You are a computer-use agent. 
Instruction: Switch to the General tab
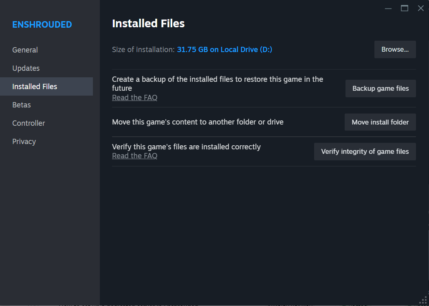25,50
